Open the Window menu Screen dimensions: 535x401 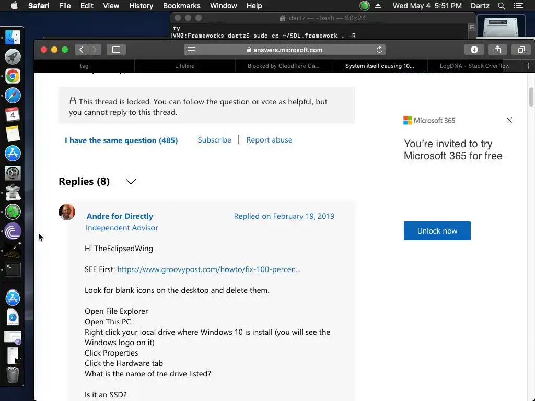click(x=223, y=6)
